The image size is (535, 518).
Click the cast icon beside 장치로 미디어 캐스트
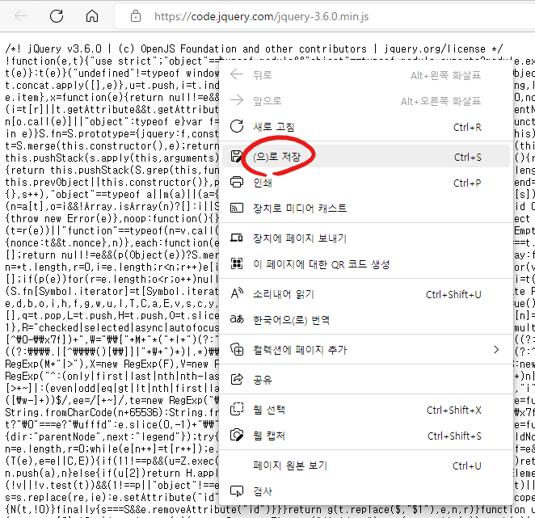coord(237,208)
